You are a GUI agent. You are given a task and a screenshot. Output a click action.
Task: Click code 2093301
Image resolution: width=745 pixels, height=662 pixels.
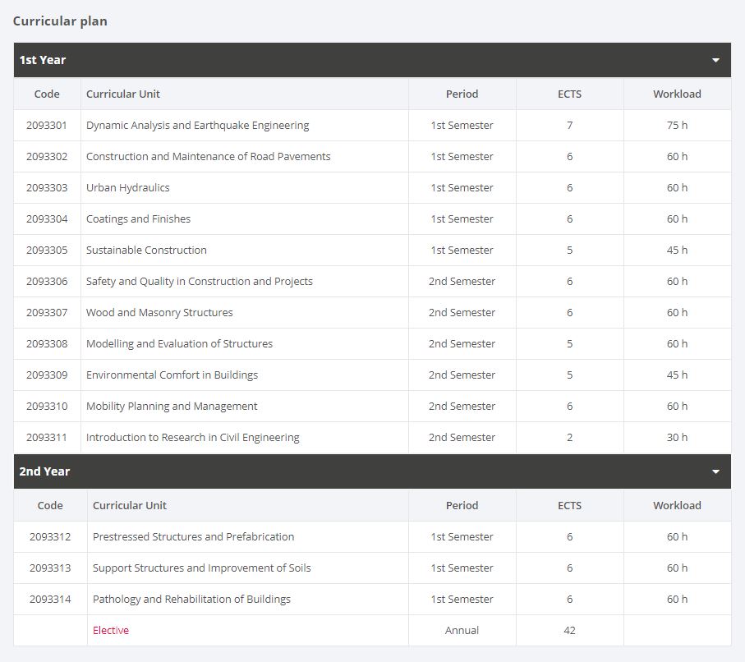point(47,126)
